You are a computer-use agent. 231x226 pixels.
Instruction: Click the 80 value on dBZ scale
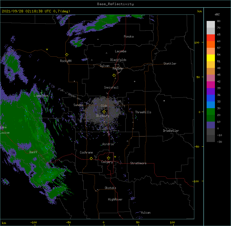(219, 21)
